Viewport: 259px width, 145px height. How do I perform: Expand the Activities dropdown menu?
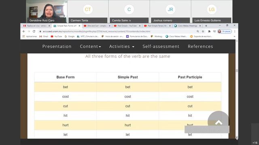coord(121,47)
